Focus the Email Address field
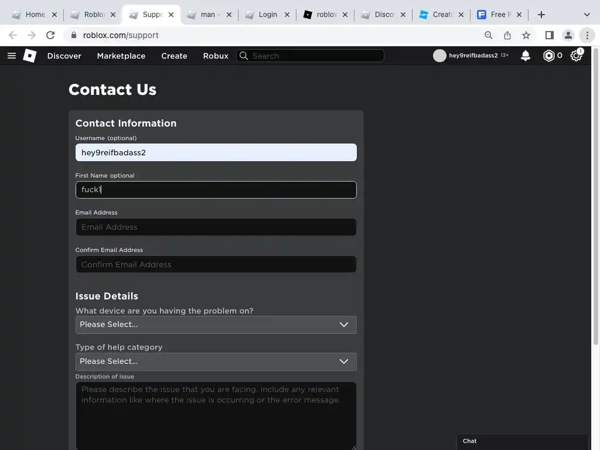Image resolution: width=600 pixels, height=450 pixels. click(216, 227)
